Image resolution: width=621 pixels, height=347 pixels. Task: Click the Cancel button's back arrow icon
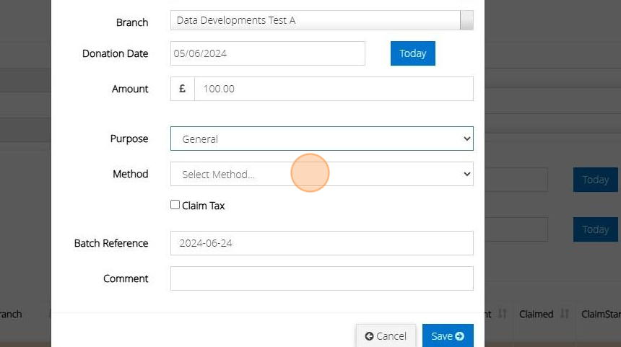click(x=369, y=336)
